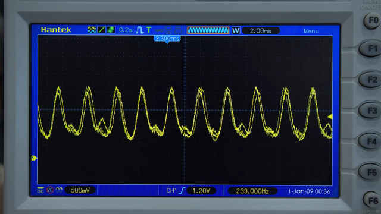Click the dimmed USB key icon
Viewport: 381px width, 214px height.
160,30
